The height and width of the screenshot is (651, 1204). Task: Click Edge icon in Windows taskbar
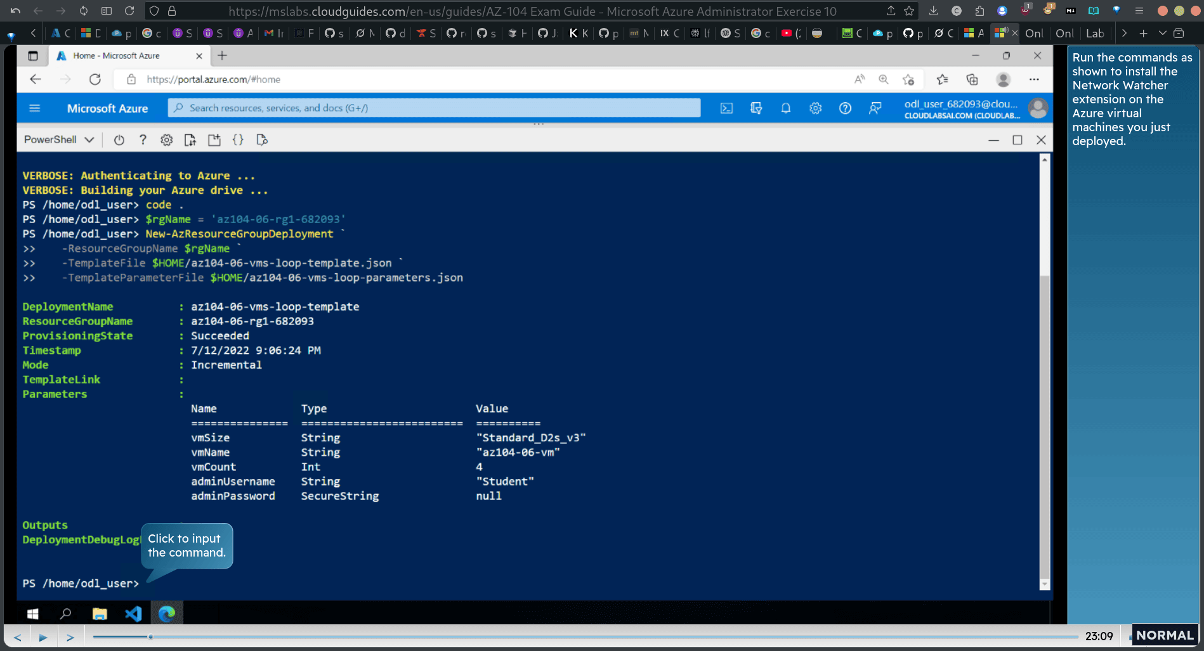click(167, 614)
